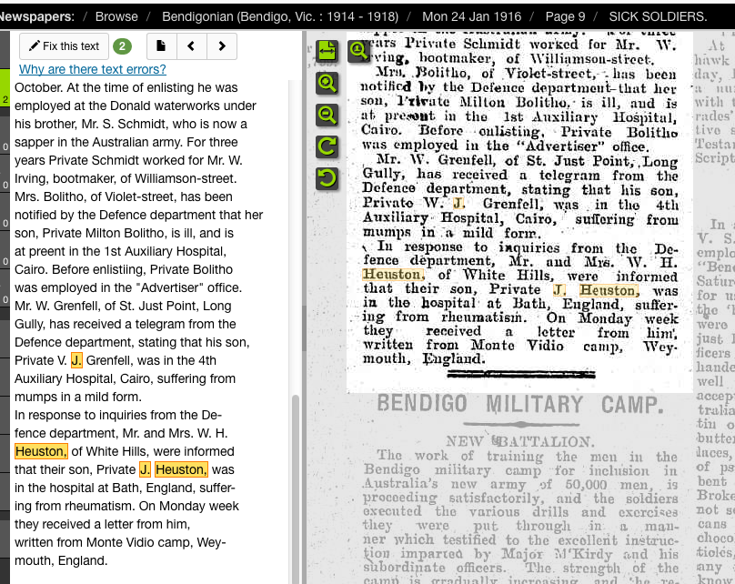The image size is (735, 584).
Task: Click transcript line 'his brother, Mr. S. Schmidt, who is now a'
Action: [x=131, y=125]
